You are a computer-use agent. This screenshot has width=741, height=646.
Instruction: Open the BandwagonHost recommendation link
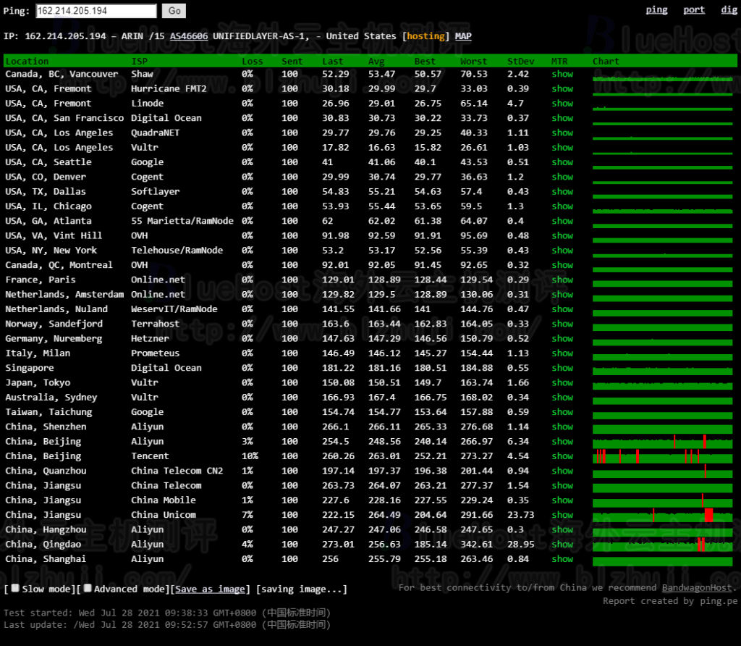point(697,588)
